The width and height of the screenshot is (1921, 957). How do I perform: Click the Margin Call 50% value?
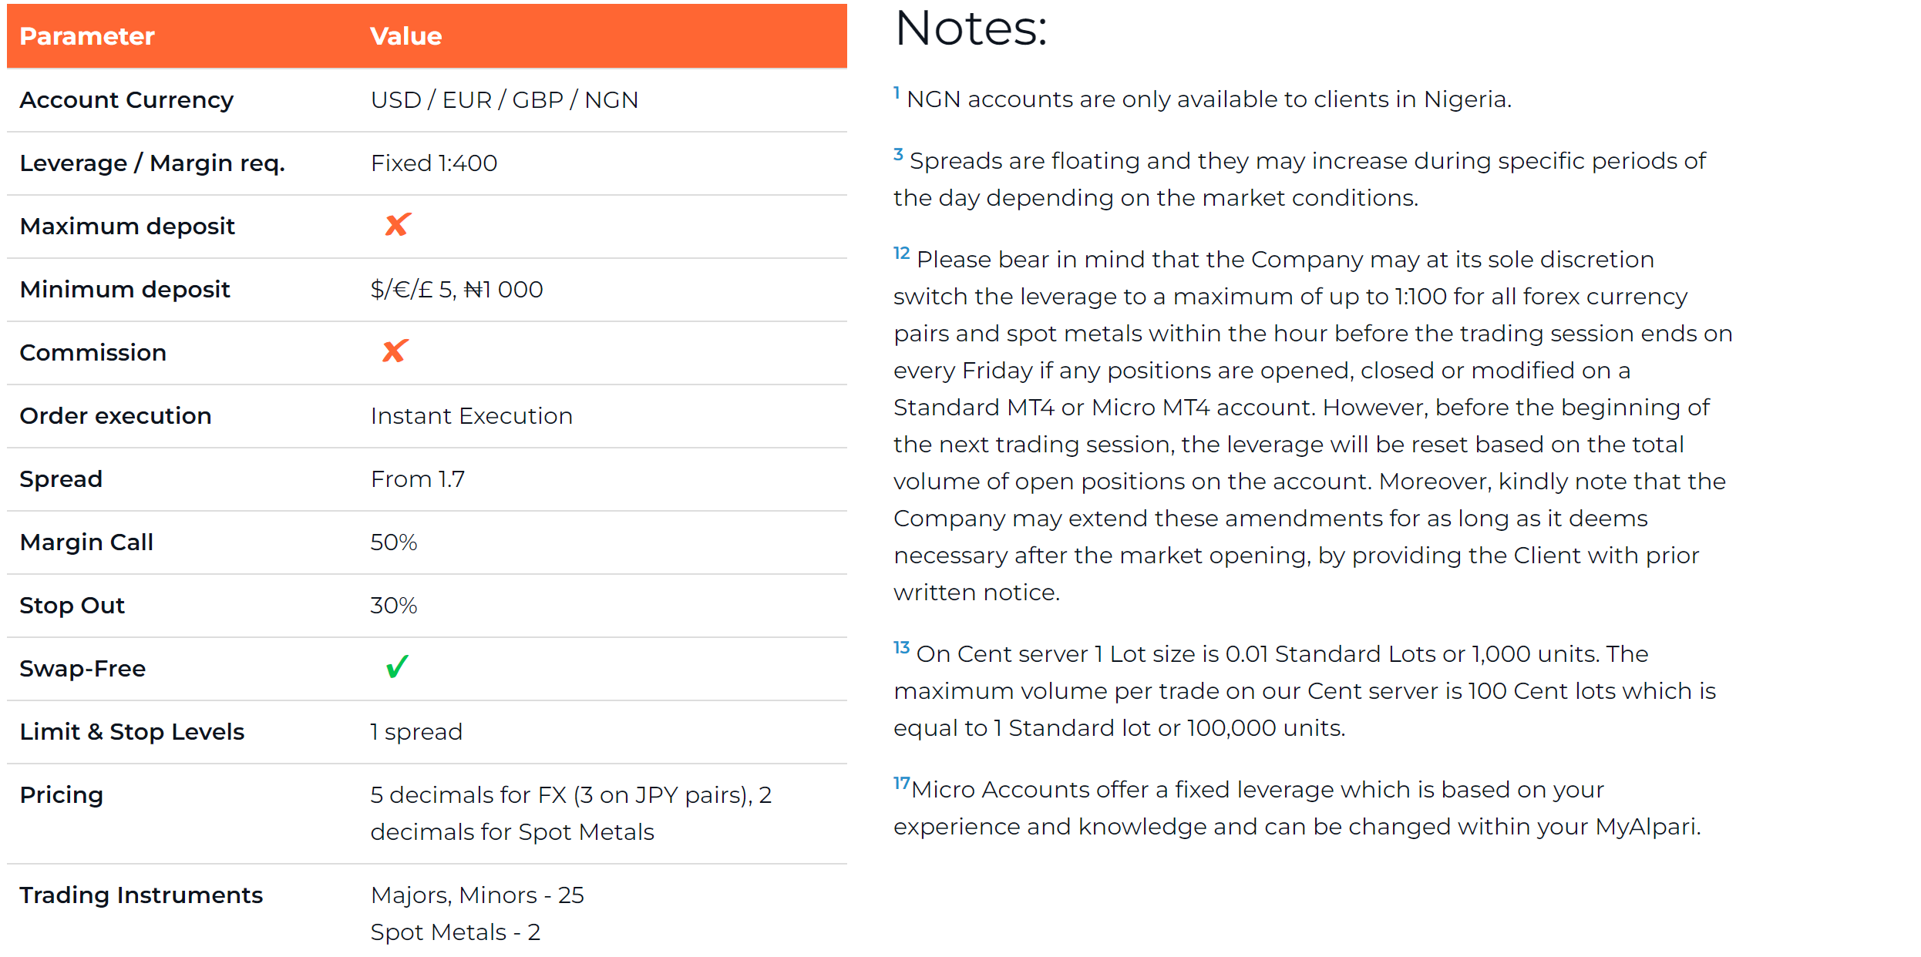point(394,542)
